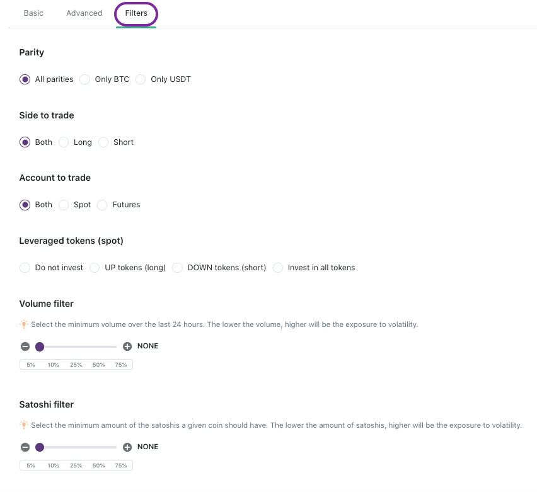Image resolution: width=537 pixels, height=492 pixels.
Task: Open the Advanced tab
Action: pos(84,13)
